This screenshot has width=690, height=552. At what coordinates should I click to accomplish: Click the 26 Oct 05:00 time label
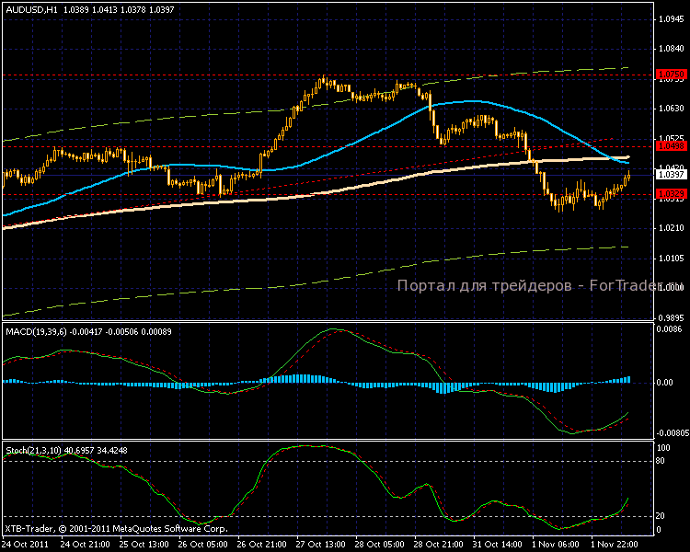coord(203,545)
